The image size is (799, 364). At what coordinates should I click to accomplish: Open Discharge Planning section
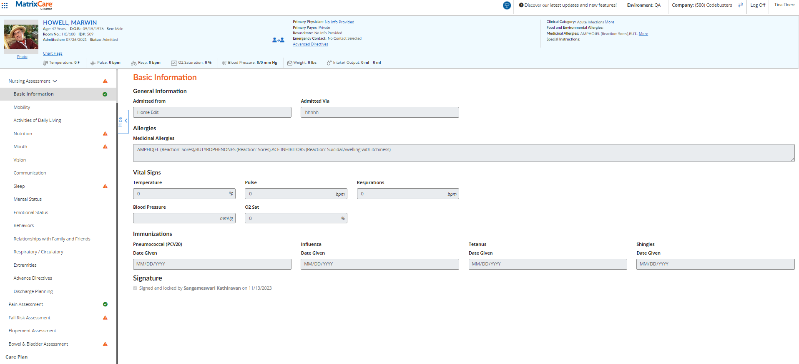point(33,291)
